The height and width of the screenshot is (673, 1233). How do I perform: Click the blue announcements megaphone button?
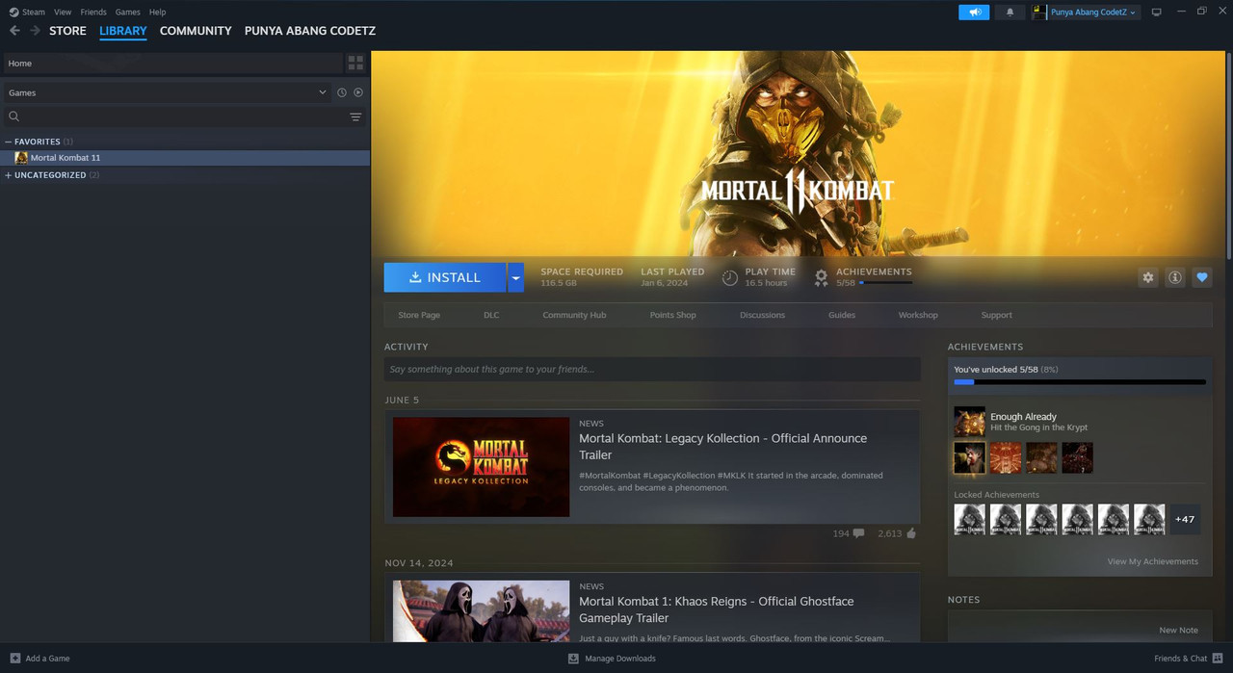click(974, 13)
